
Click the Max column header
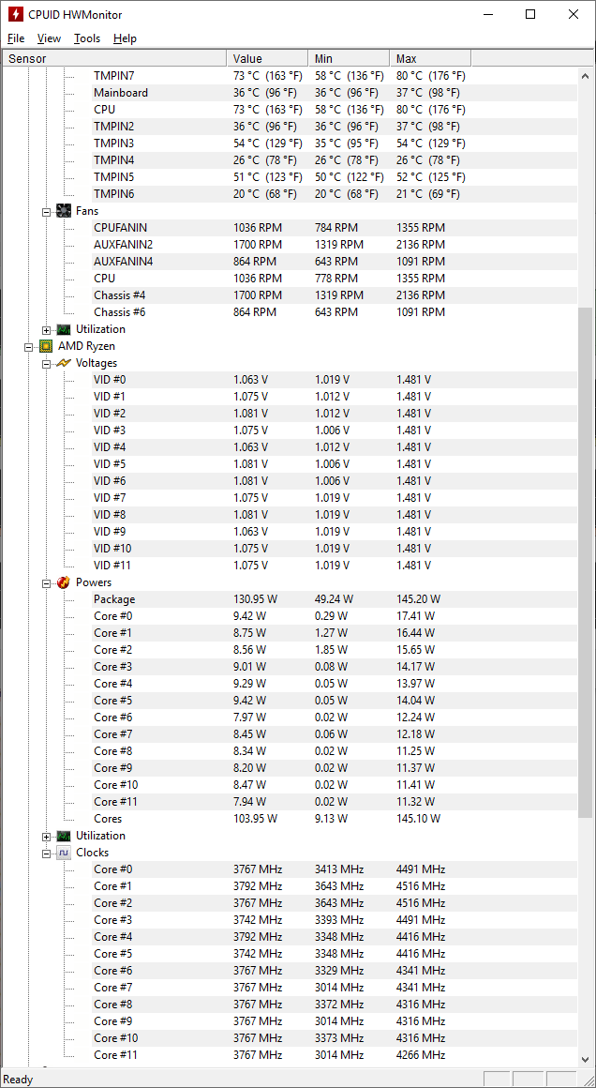click(x=430, y=58)
